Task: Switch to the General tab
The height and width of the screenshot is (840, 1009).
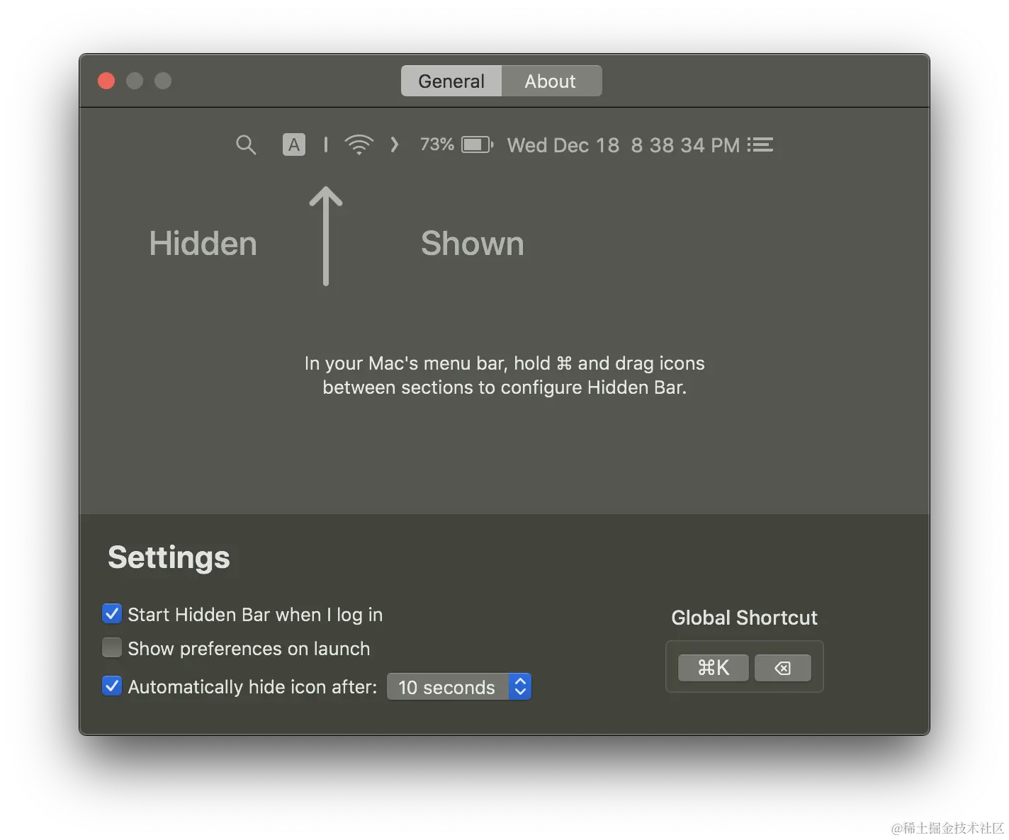Action: (451, 81)
